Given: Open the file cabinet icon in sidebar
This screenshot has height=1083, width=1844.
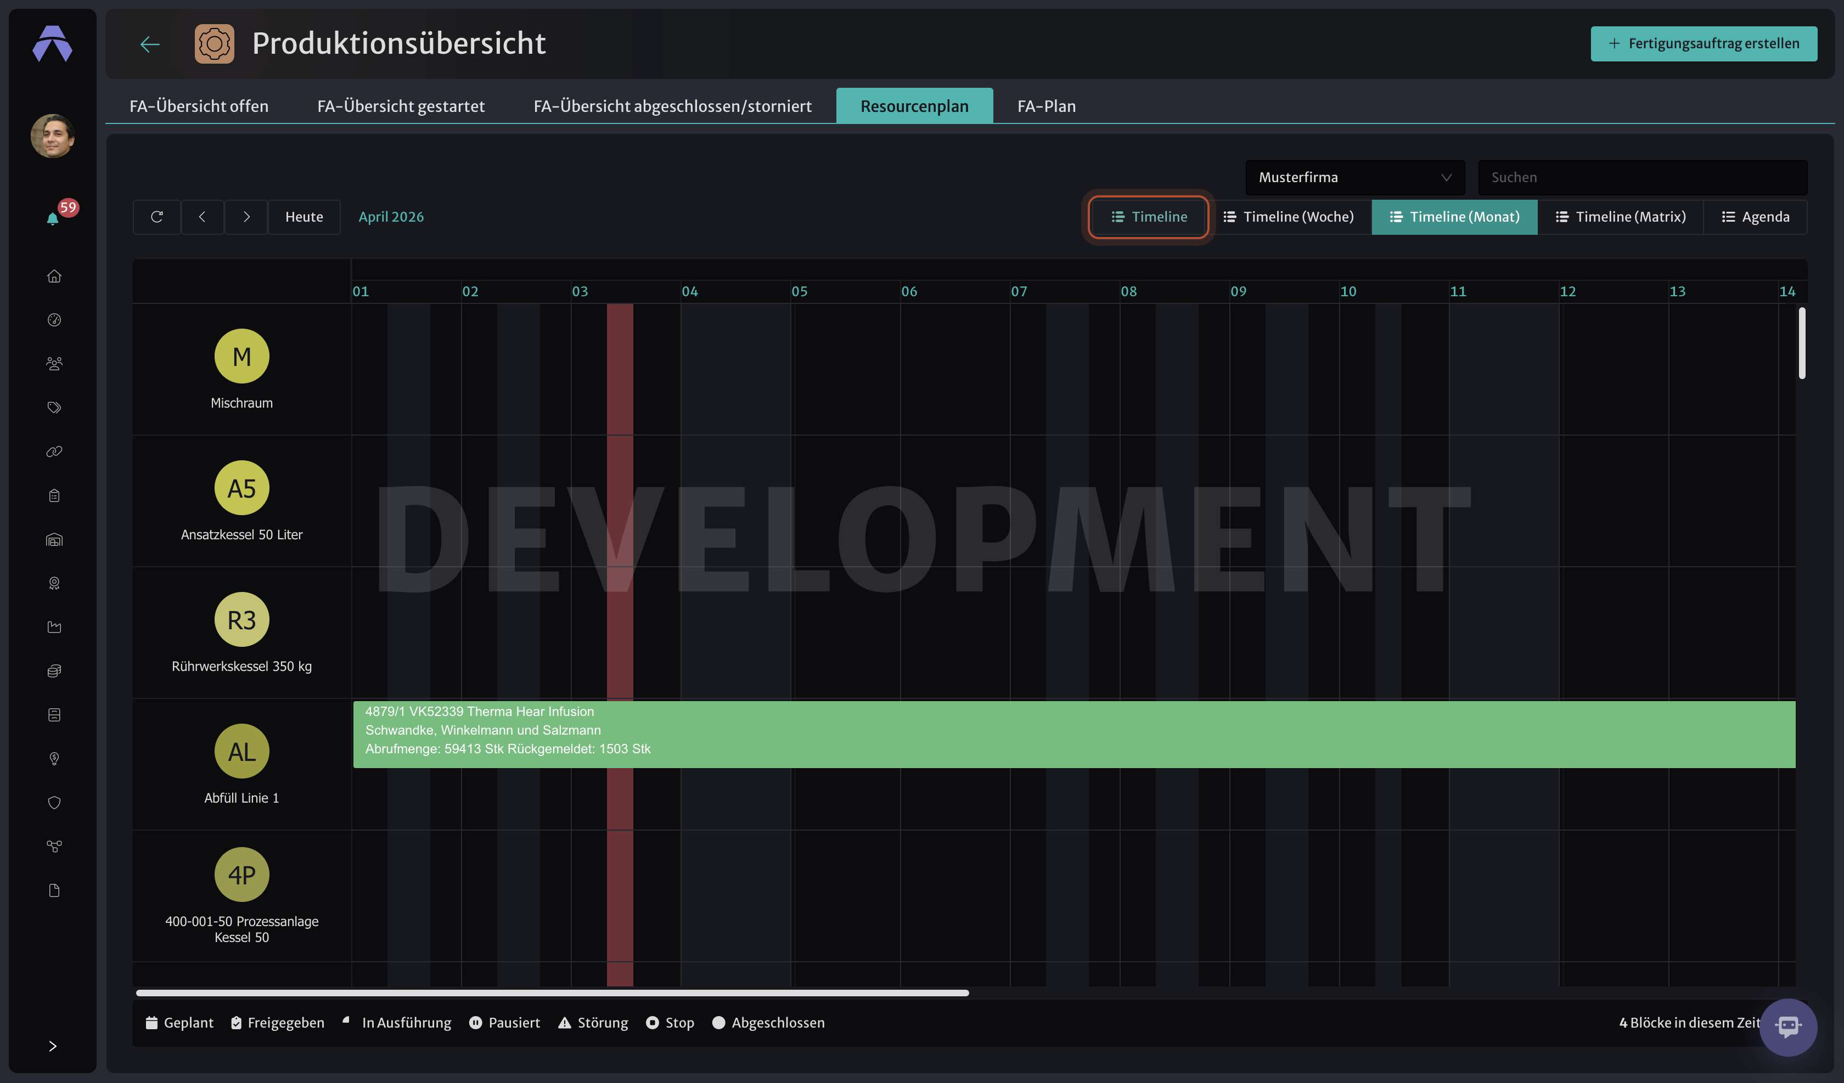Looking at the screenshot, I should tap(54, 715).
